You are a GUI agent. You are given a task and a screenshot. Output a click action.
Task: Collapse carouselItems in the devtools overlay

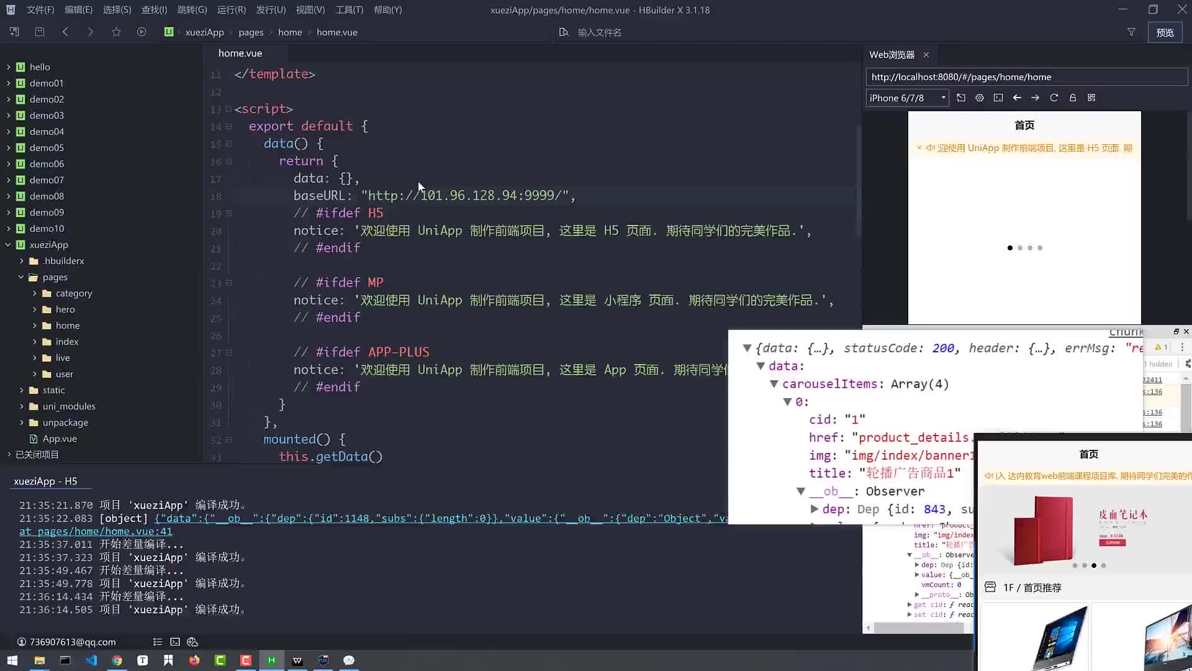[x=774, y=384]
